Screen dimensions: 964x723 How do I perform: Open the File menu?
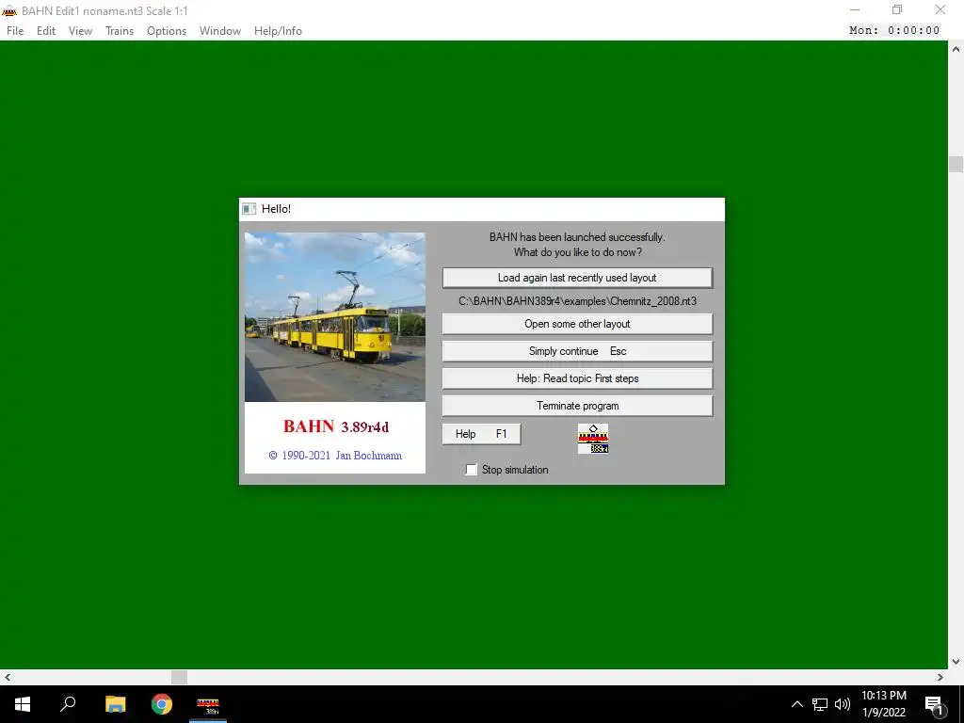tap(15, 31)
